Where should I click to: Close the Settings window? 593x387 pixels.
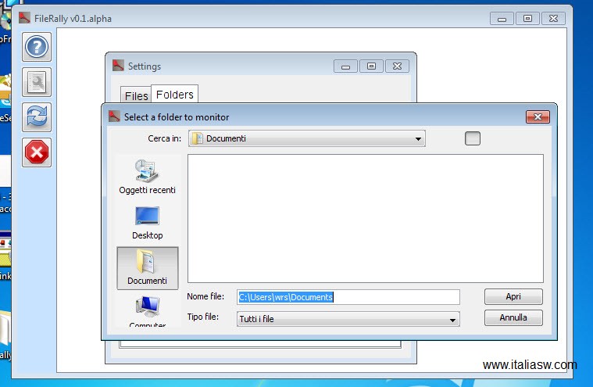[x=397, y=66]
